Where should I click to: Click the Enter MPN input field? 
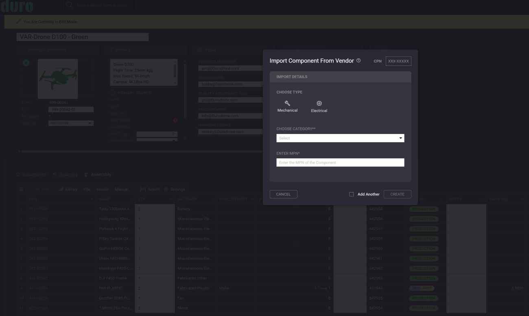[340, 162]
